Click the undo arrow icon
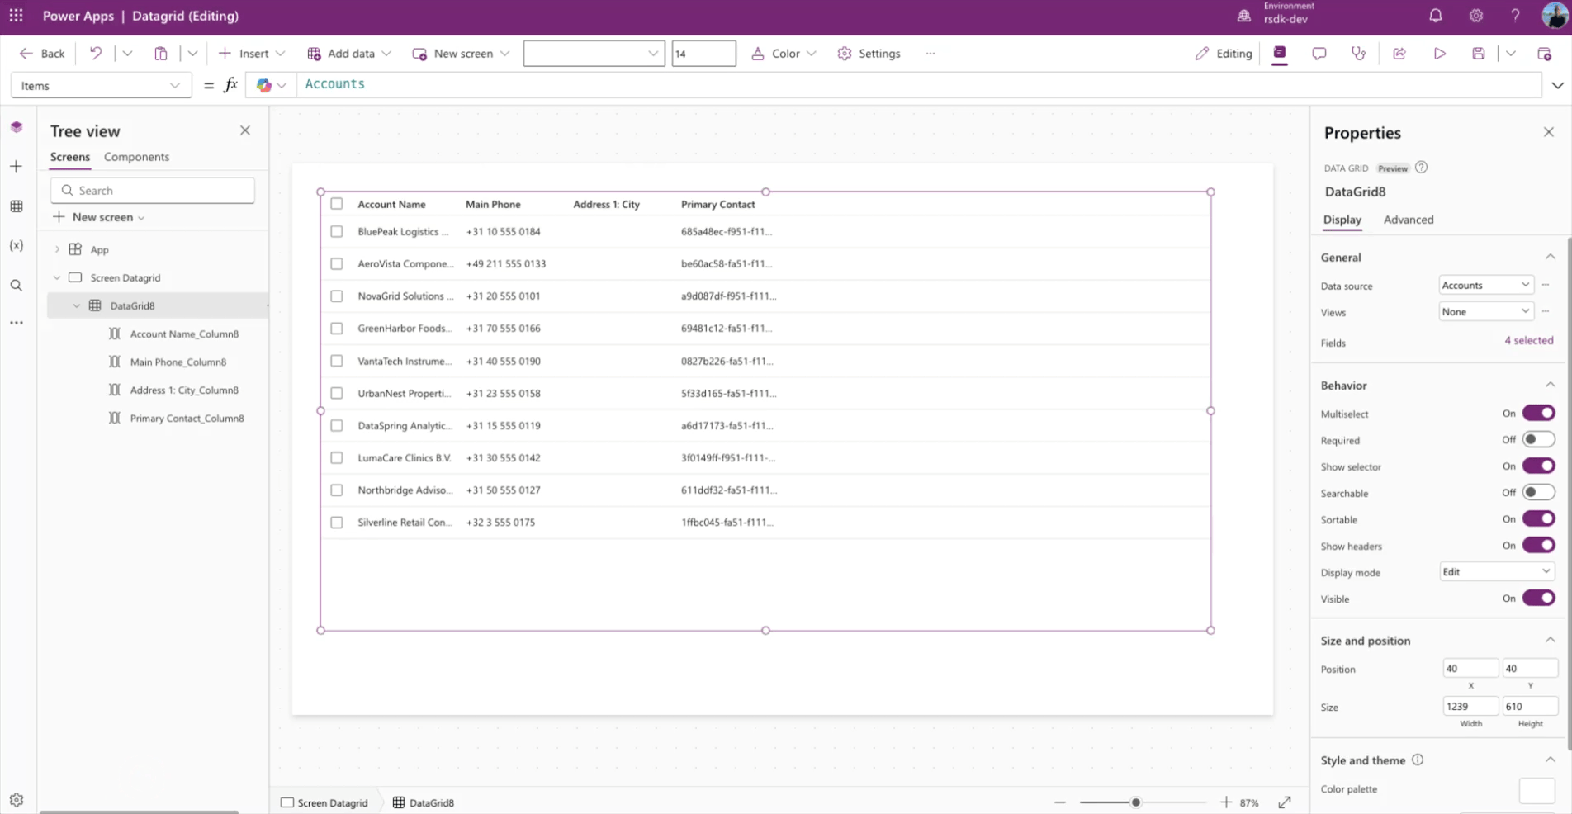Image resolution: width=1572 pixels, height=814 pixels. 96,54
